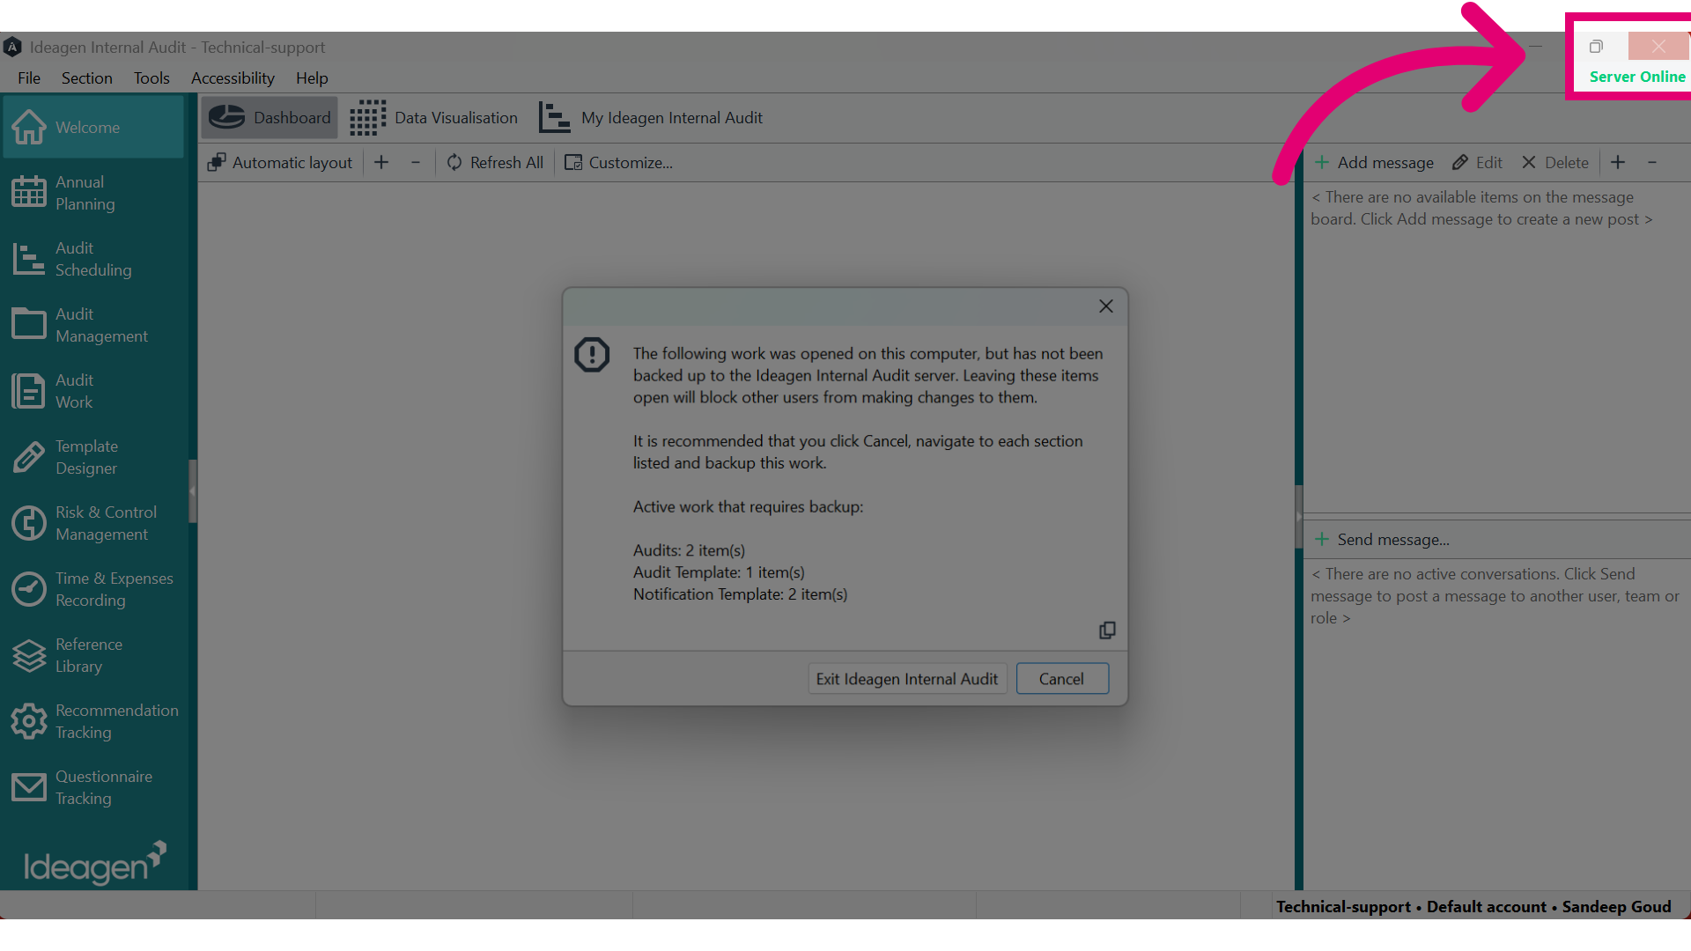Click 'Notification Template: 2 item(s)' text
Image resolution: width=1691 pixels, height=951 pixels.
[740, 594]
